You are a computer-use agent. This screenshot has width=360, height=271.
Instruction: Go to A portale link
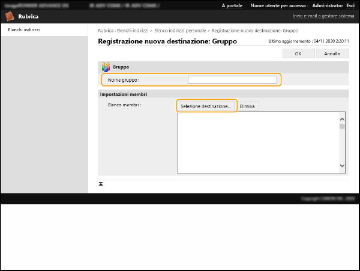(232, 5)
